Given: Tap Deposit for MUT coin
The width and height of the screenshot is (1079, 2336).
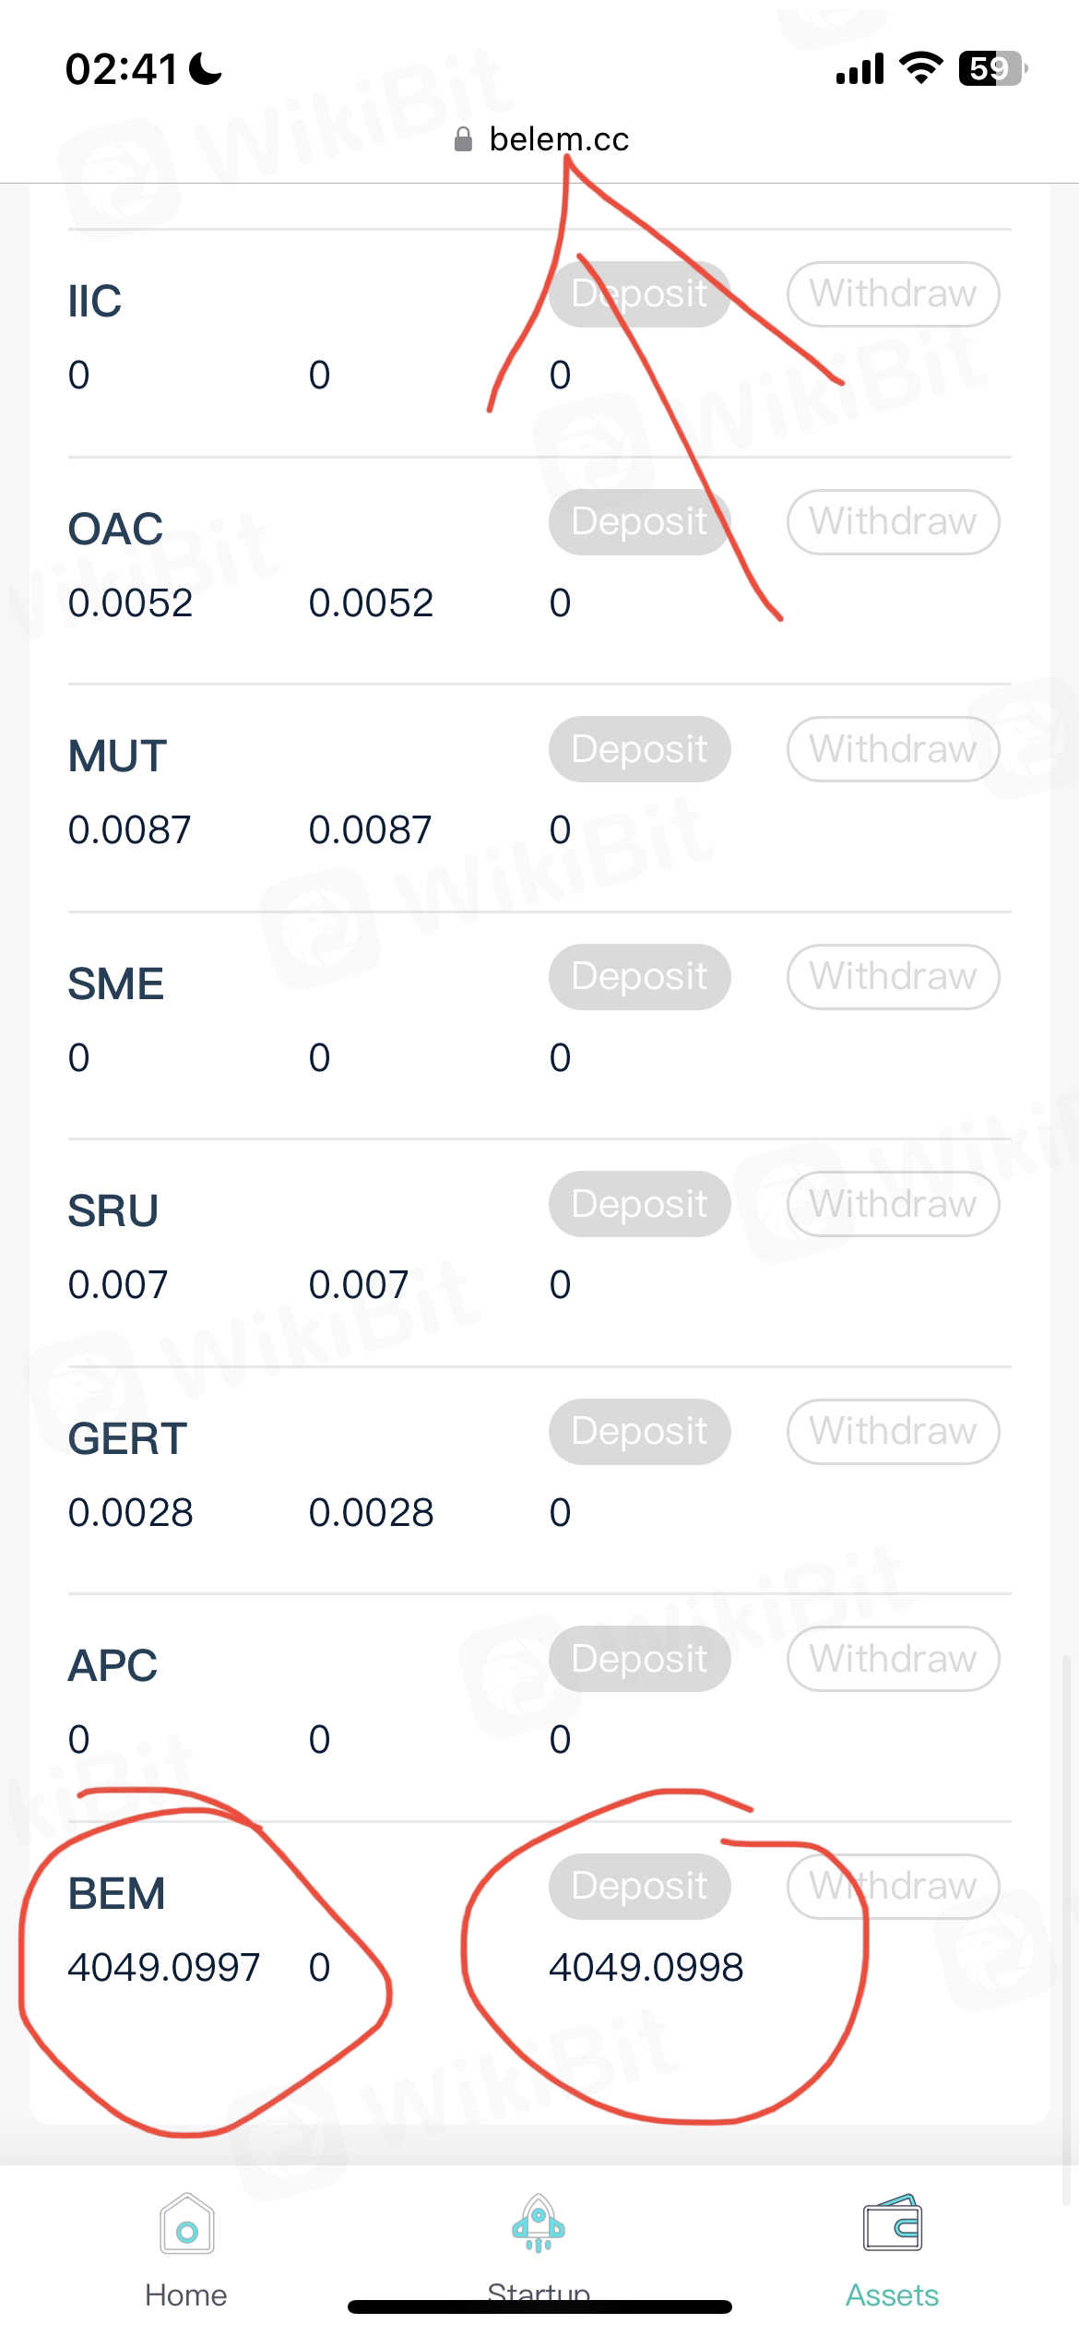Looking at the screenshot, I should tap(639, 749).
